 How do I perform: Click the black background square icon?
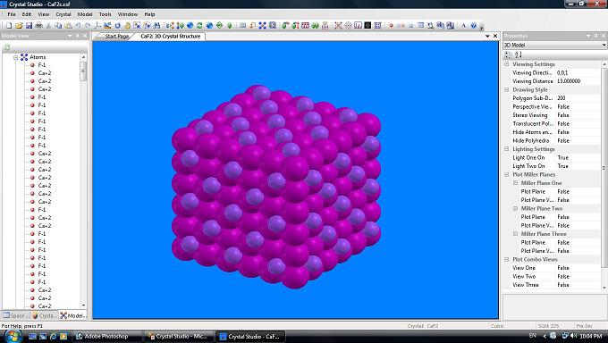click(367, 25)
